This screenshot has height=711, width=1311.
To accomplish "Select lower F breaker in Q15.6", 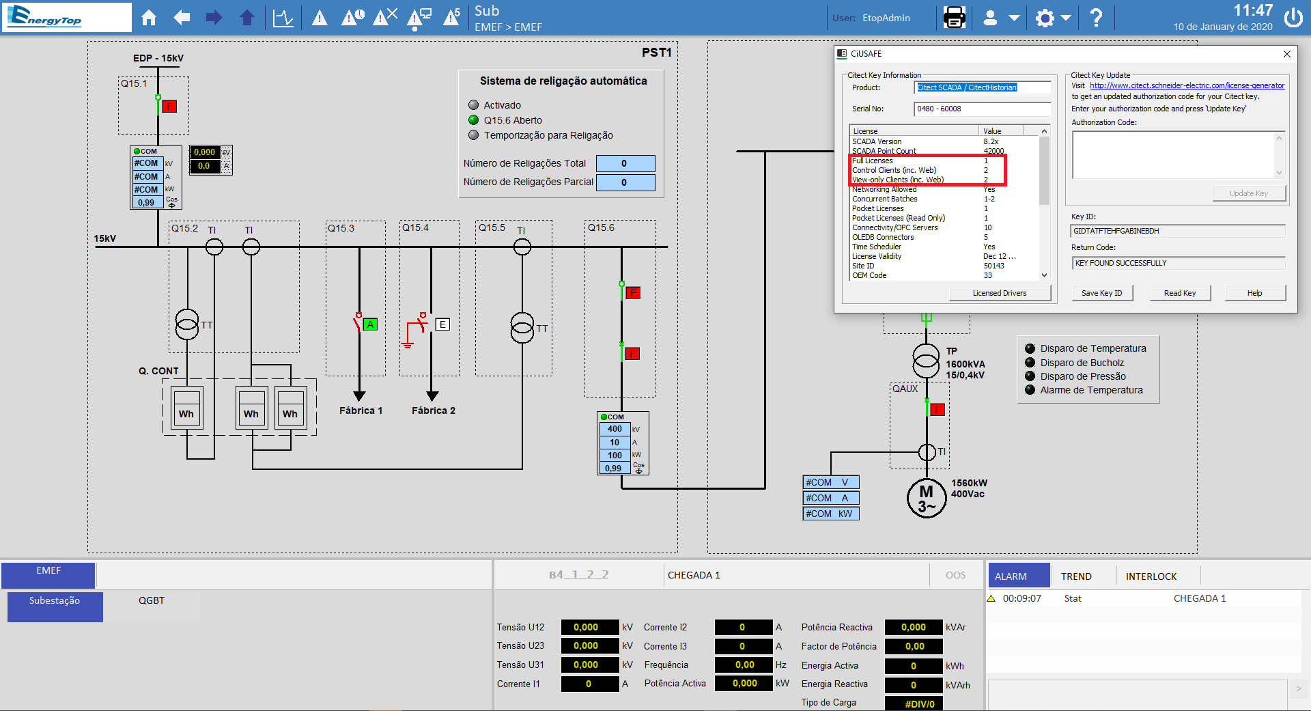I will point(633,353).
